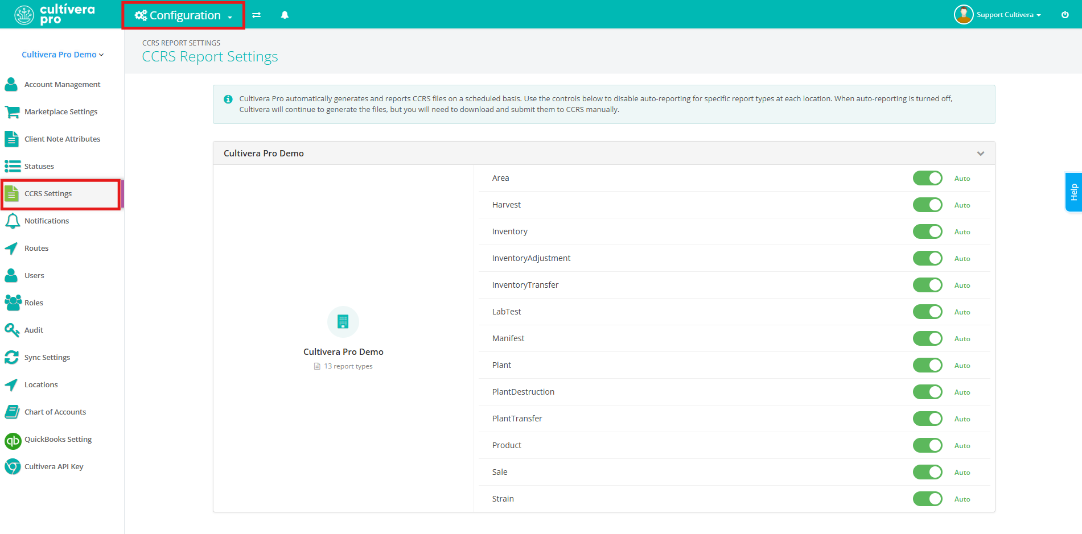The image size is (1082, 534).
Task: Open the notifications bell in top bar
Action: click(x=285, y=15)
